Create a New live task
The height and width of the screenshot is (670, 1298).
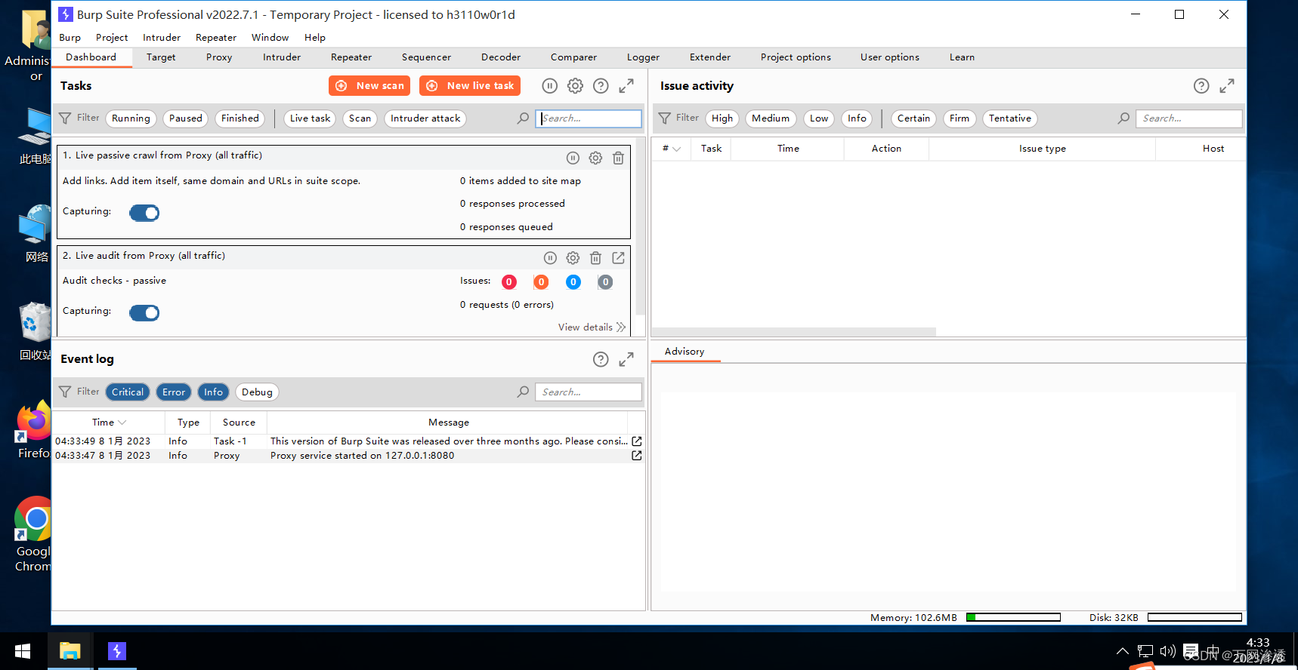click(470, 86)
